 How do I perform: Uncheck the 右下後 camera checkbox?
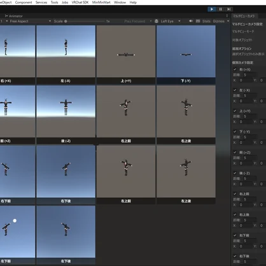click(235, 256)
